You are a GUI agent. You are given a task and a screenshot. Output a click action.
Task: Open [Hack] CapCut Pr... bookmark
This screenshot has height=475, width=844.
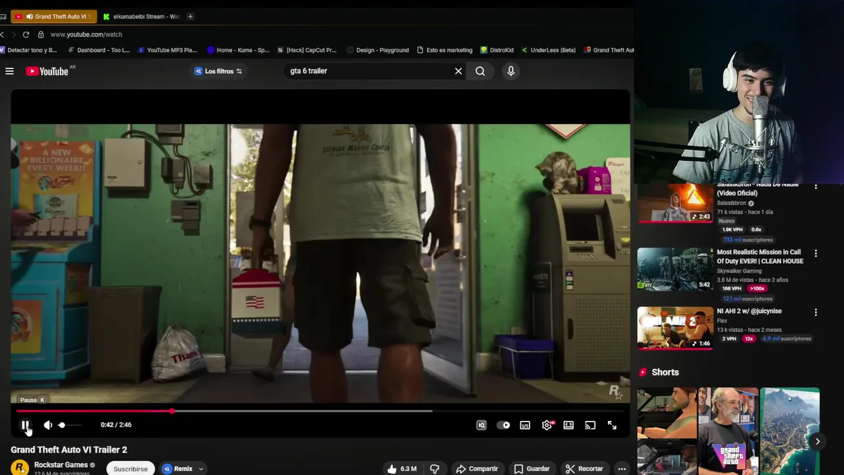click(x=307, y=50)
